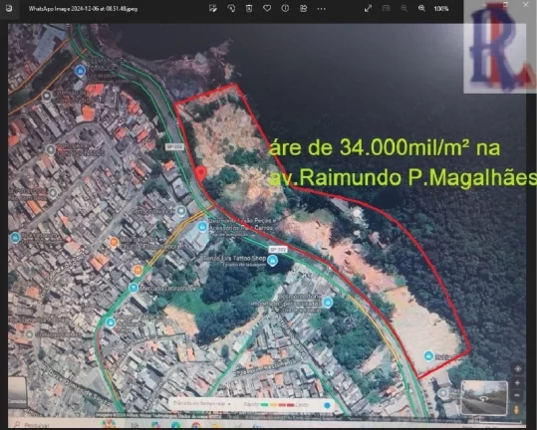Toggle the blue circle on the traffic bar
This screenshot has height=430, width=537.
click(x=327, y=405)
